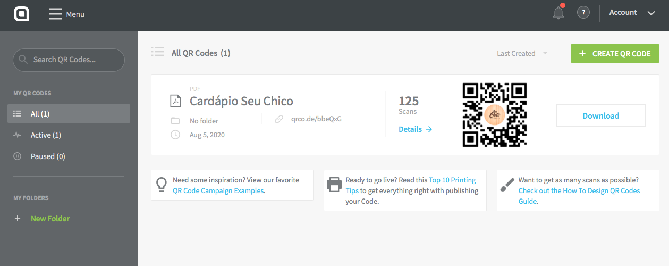Click the plus icon beside New Folder
The height and width of the screenshot is (266, 669).
(18, 219)
